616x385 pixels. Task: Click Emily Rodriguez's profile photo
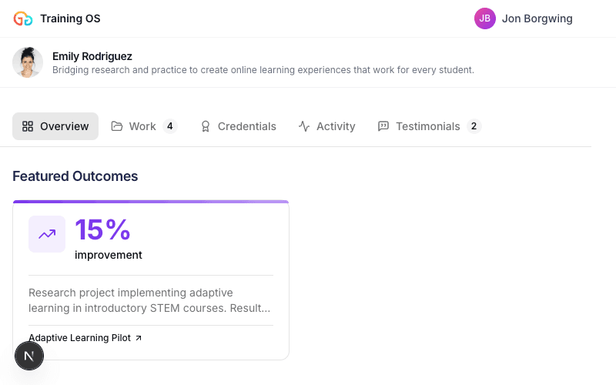click(x=28, y=62)
